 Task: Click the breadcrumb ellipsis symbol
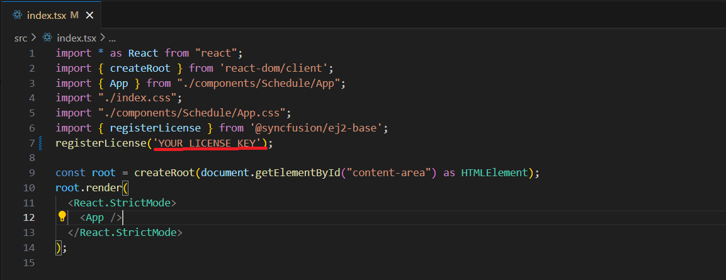(x=111, y=38)
